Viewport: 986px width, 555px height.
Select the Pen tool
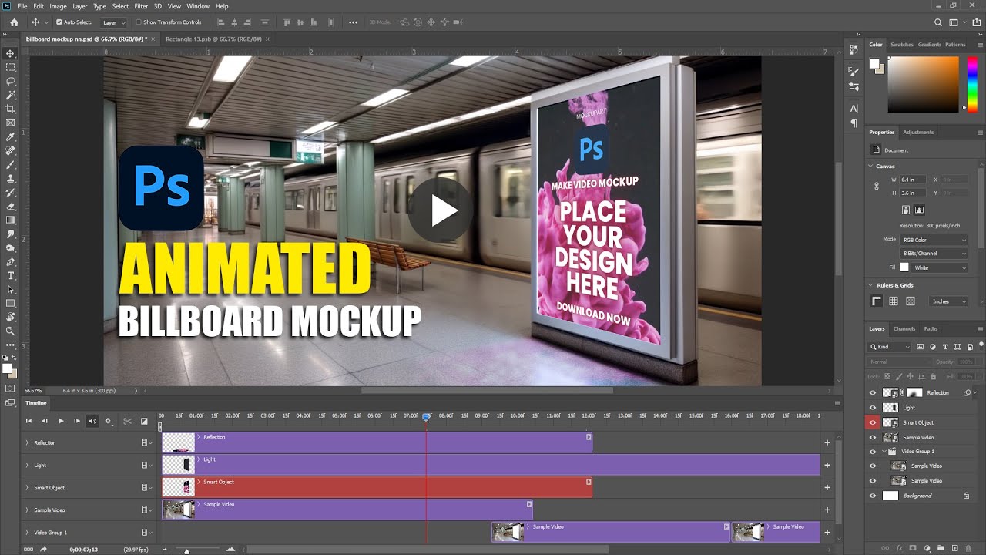coord(11,261)
